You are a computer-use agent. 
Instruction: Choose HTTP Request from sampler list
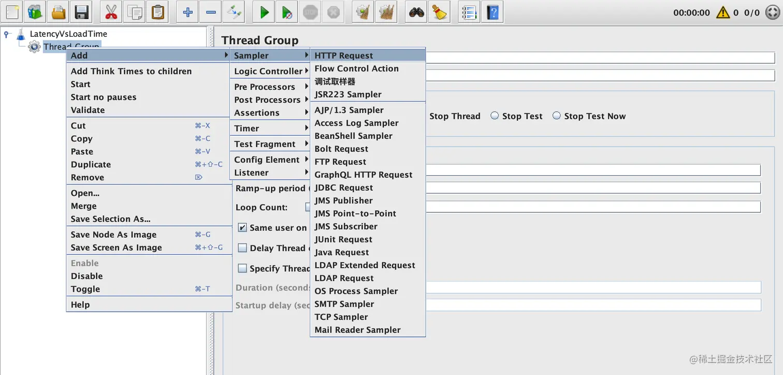pos(368,55)
